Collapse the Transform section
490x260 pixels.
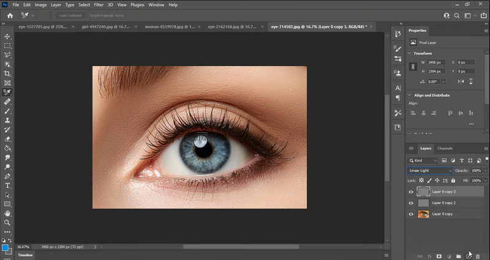click(409, 53)
